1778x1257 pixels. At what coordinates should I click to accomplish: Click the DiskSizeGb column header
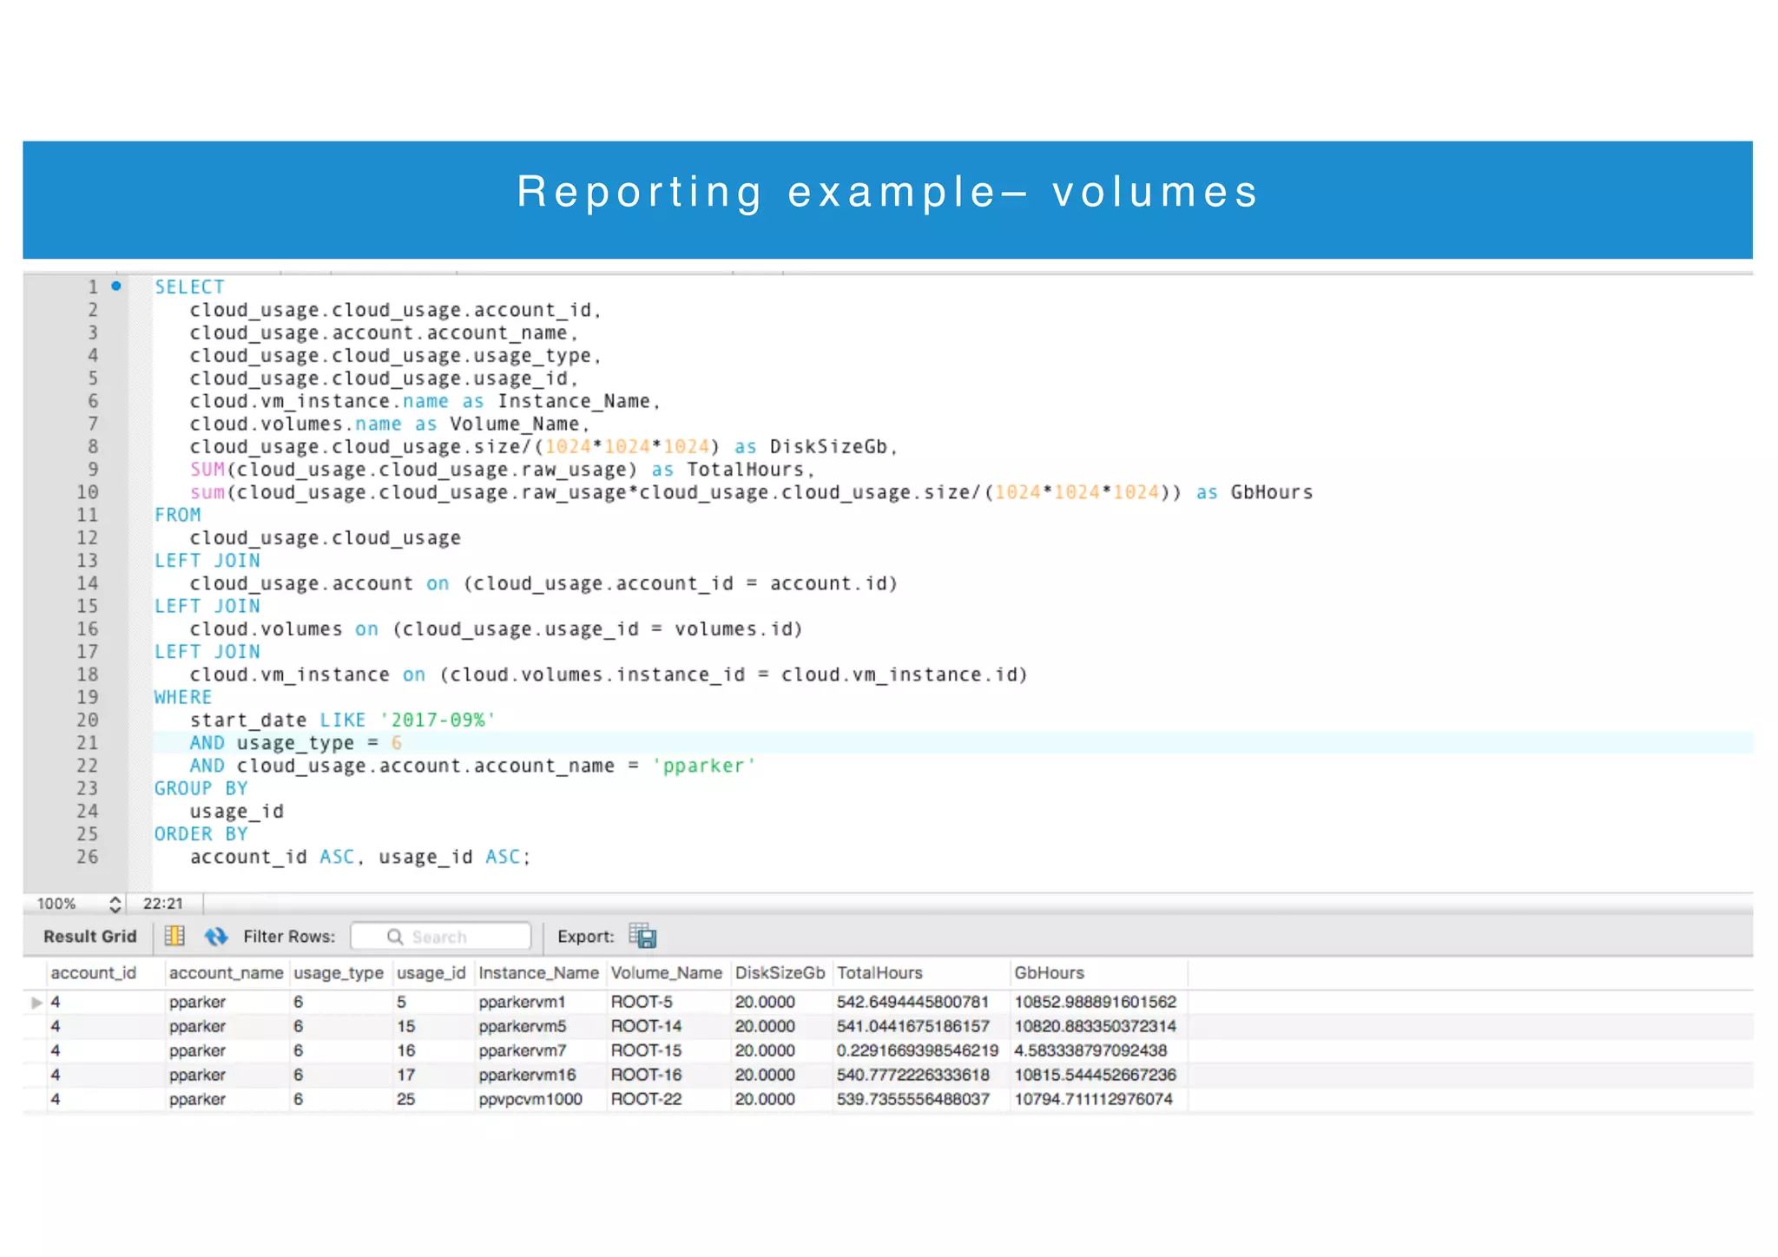(779, 973)
